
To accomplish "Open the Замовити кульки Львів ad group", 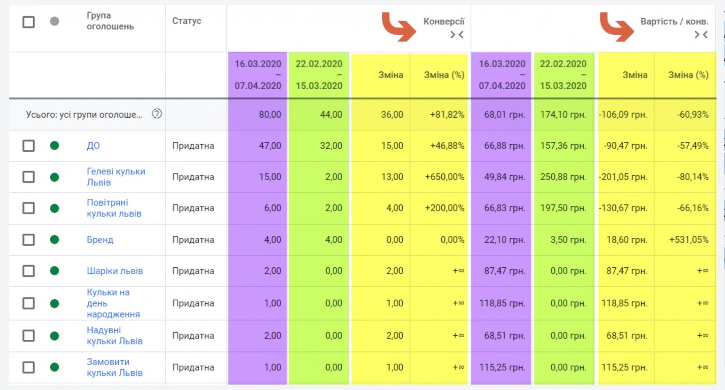I will (x=115, y=367).
